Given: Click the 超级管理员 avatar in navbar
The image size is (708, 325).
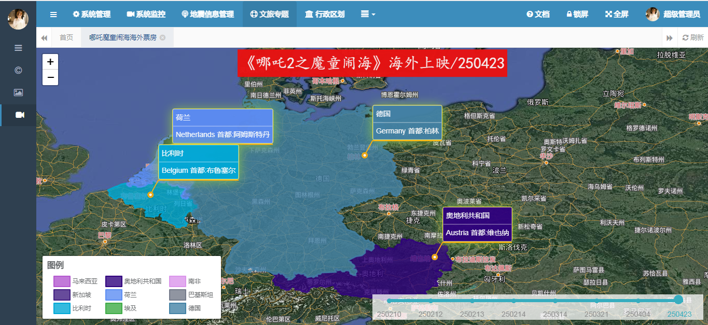Looking at the screenshot, I should (x=653, y=15).
